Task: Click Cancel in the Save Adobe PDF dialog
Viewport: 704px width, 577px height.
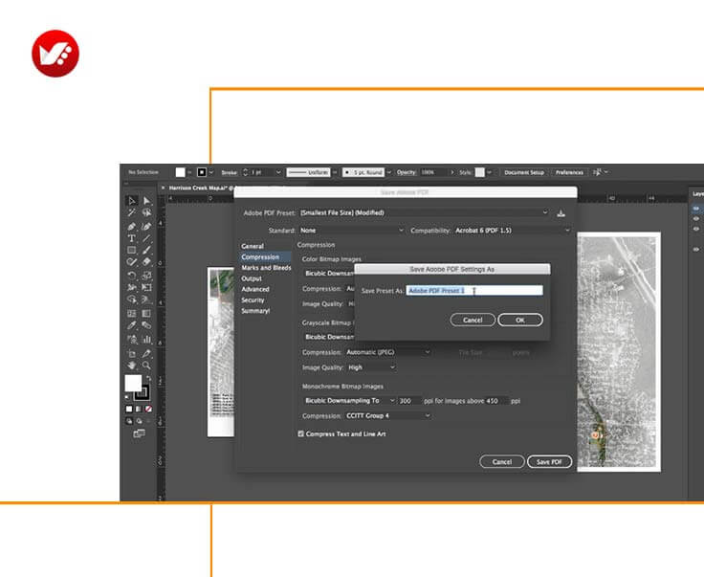Action: (502, 461)
